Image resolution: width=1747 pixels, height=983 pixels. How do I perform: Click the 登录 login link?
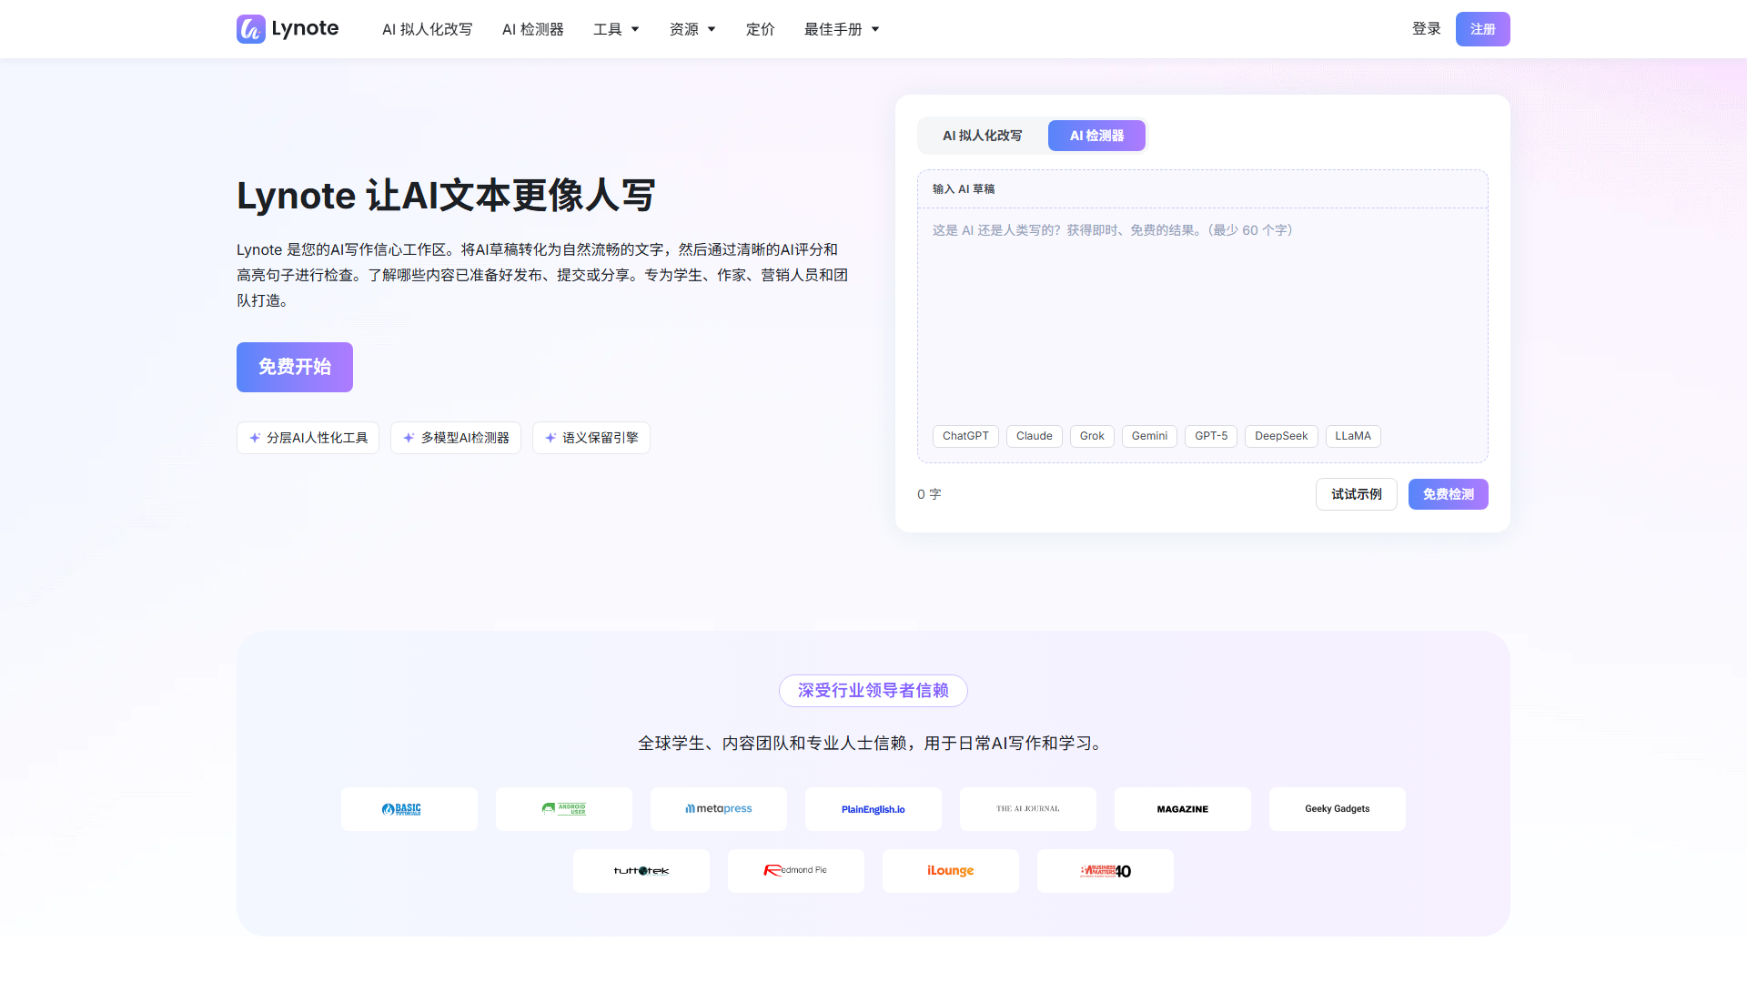click(x=1427, y=29)
